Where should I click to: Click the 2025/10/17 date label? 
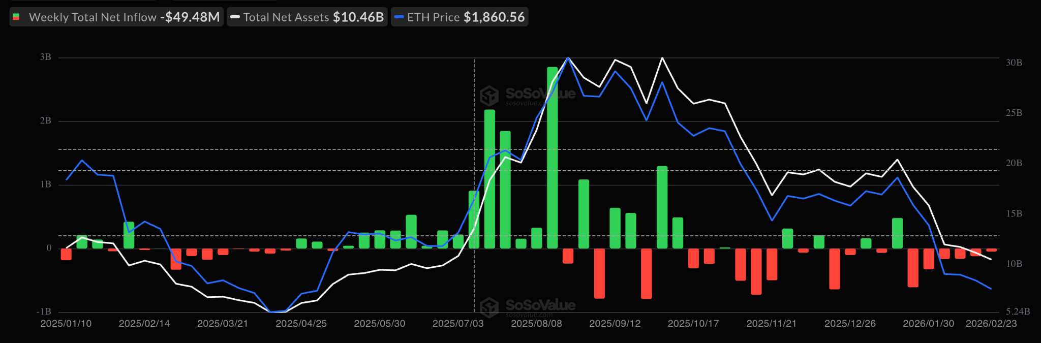click(693, 324)
